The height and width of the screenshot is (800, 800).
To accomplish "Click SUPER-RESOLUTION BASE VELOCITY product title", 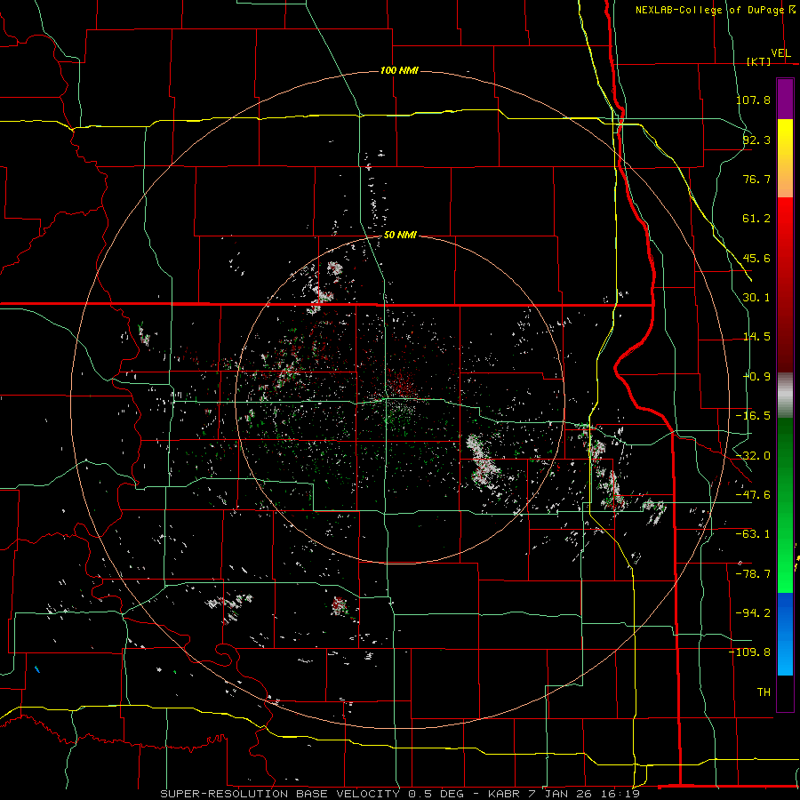I will [x=280, y=794].
